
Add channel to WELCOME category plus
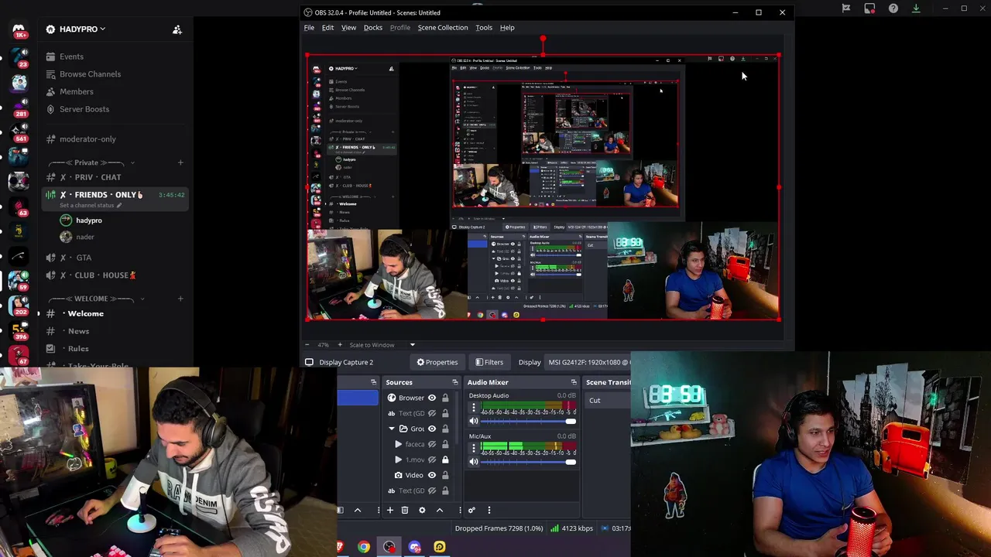click(x=180, y=299)
